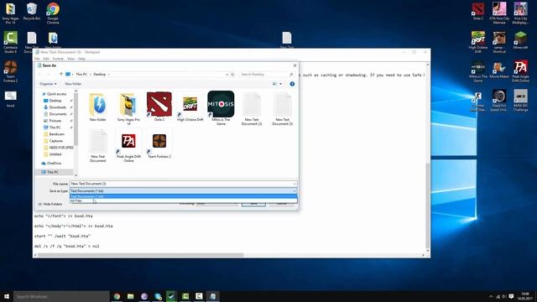This screenshot has height=302, width=537.
Task: Click the taskbar clock
Action: click(525, 296)
